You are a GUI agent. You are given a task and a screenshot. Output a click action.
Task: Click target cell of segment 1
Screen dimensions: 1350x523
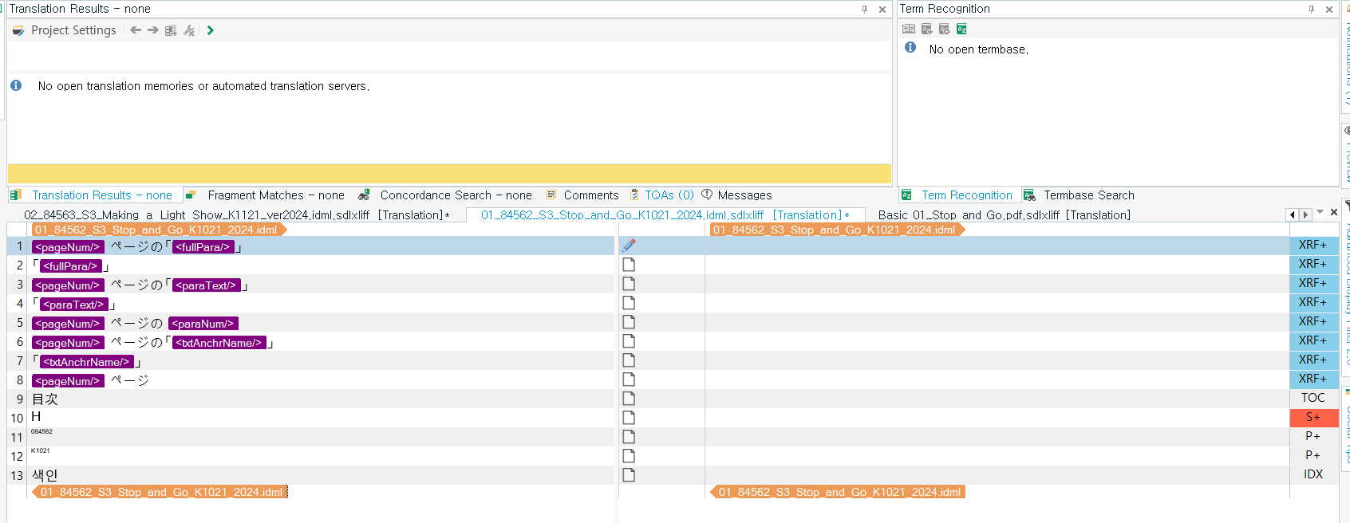click(x=997, y=246)
